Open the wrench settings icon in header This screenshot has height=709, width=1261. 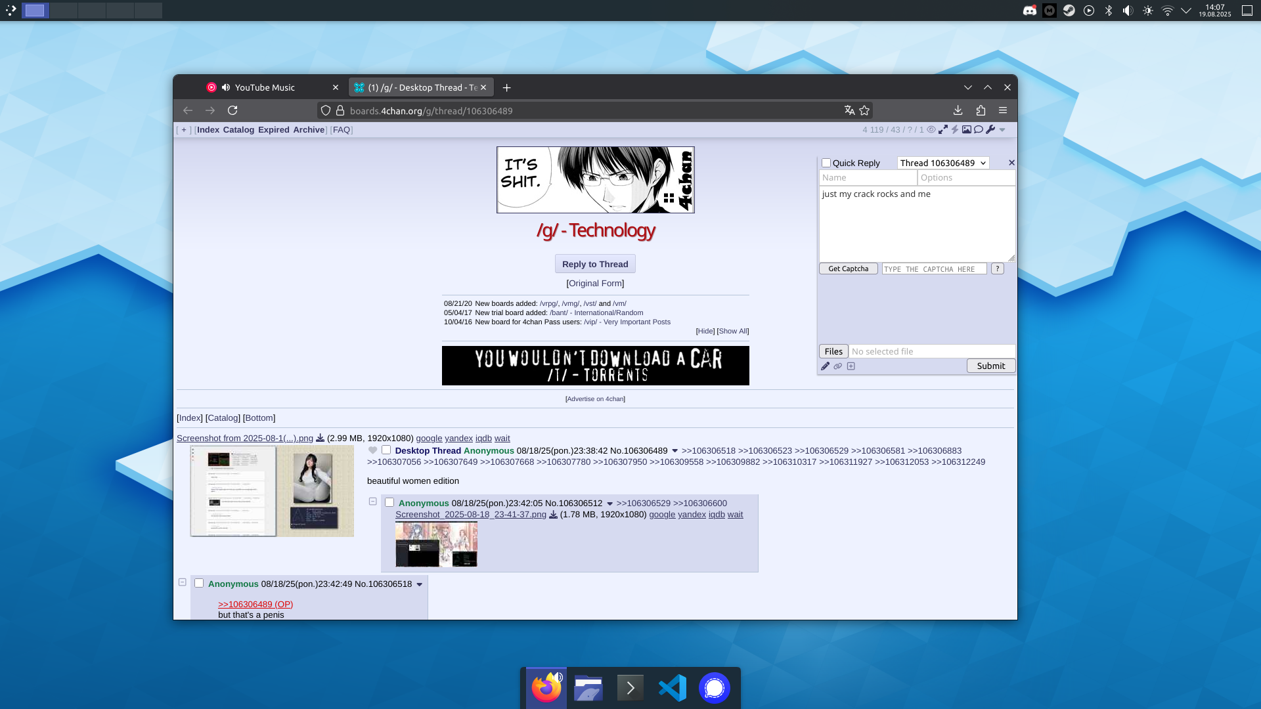pyautogui.click(x=990, y=129)
